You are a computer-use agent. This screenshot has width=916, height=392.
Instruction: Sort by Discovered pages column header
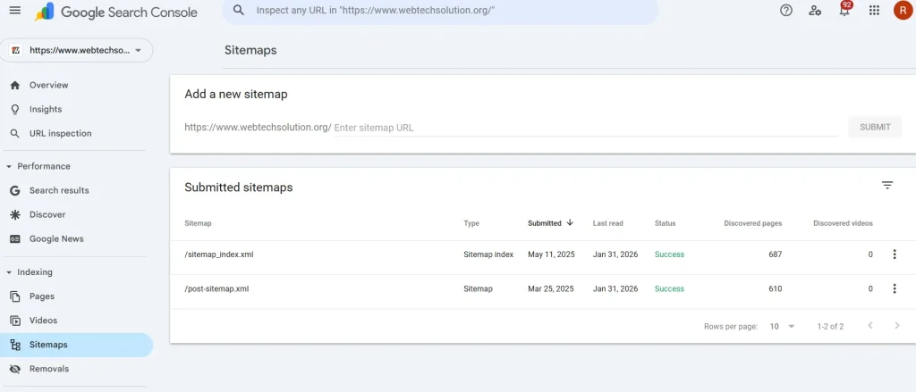coord(752,223)
